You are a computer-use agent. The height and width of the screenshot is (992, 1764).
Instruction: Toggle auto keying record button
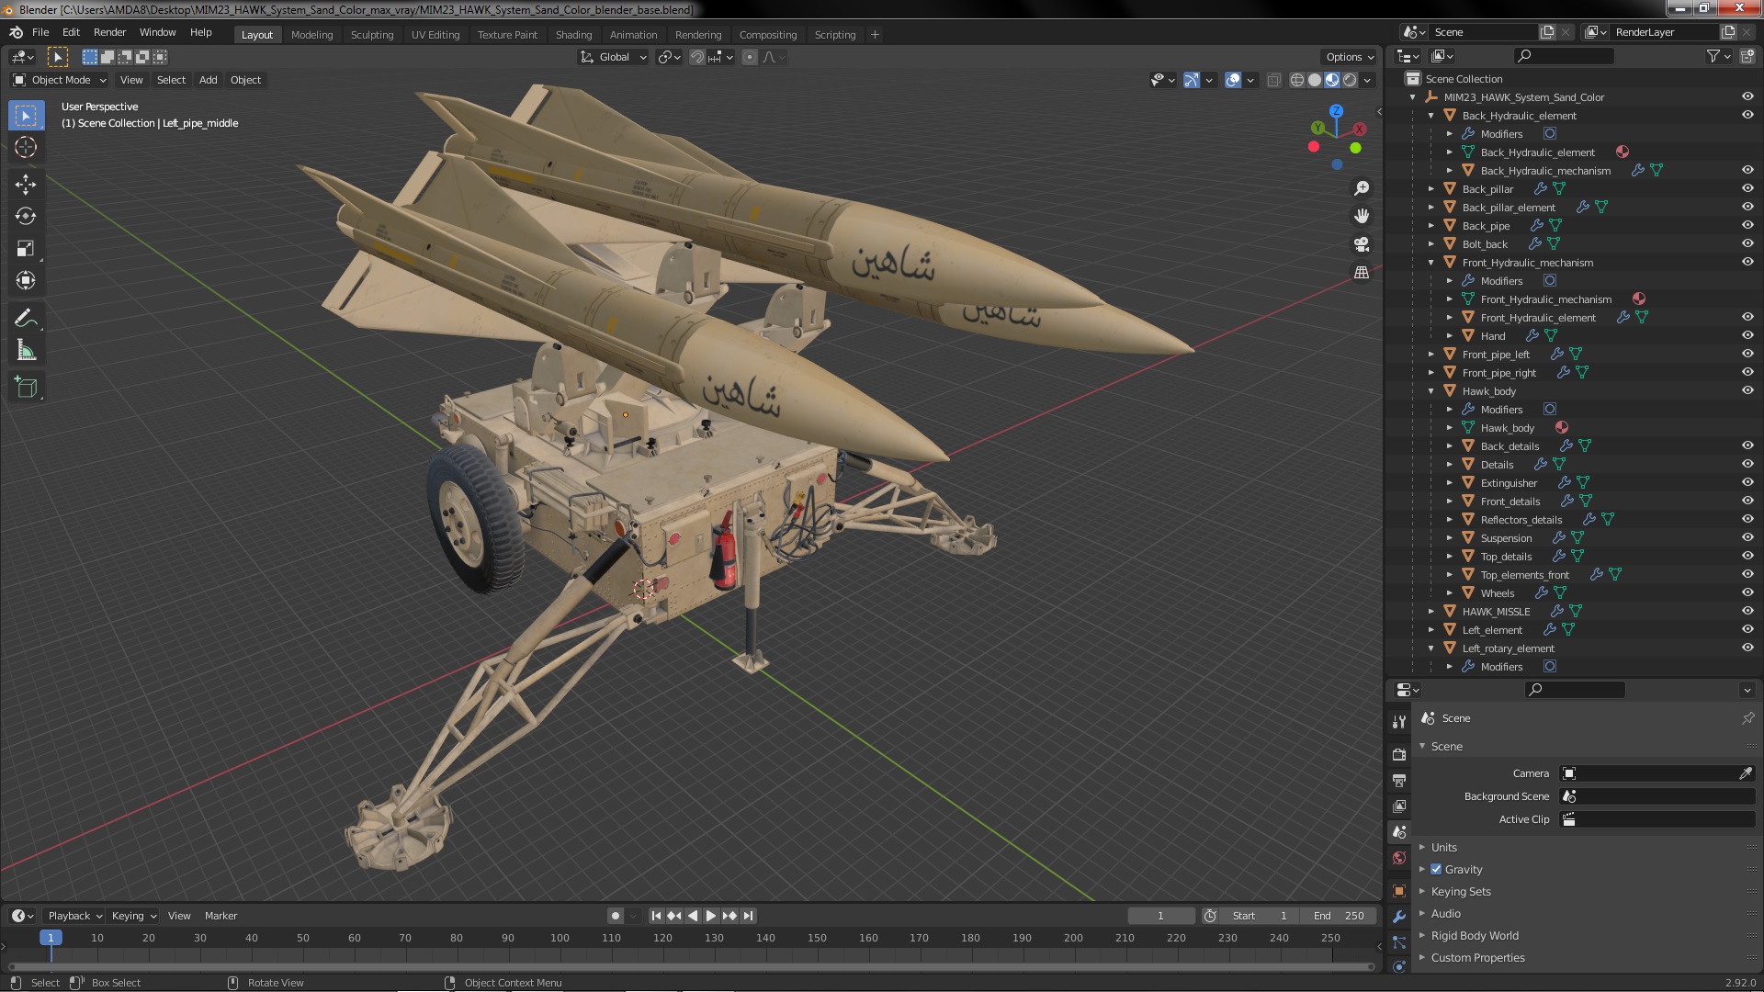(x=616, y=916)
